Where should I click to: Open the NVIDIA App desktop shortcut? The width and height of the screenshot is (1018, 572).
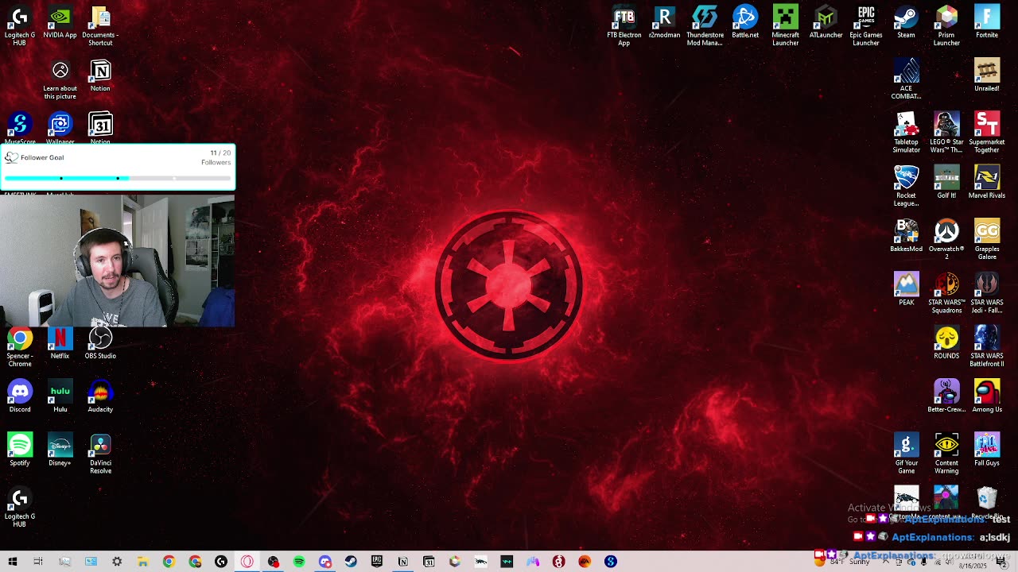[60, 22]
